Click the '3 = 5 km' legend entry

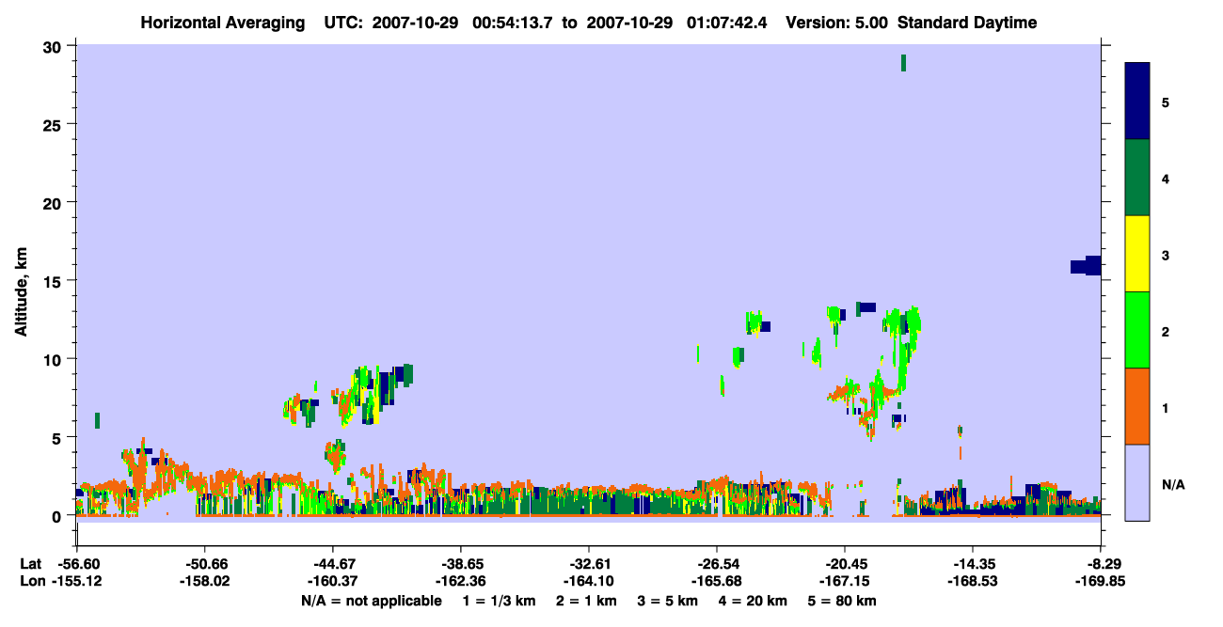click(668, 601)
